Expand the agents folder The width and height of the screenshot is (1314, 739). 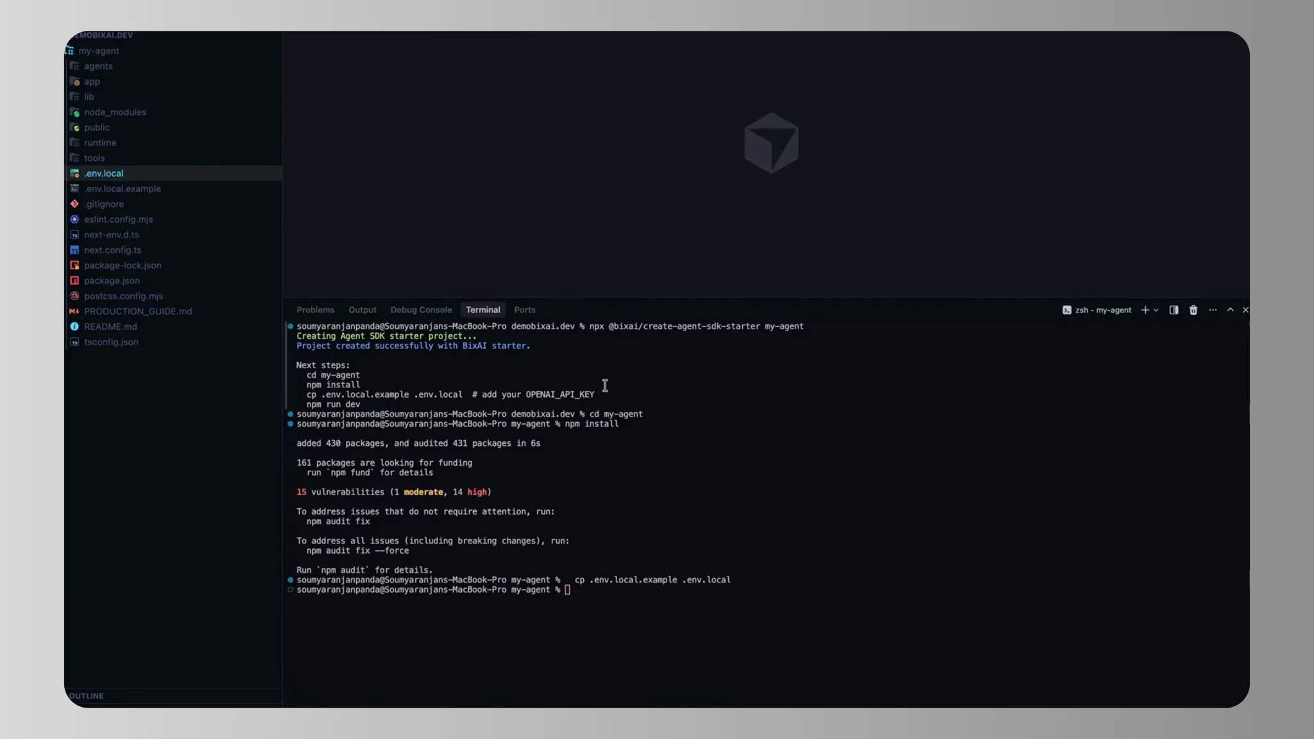(x=98, y=66)
